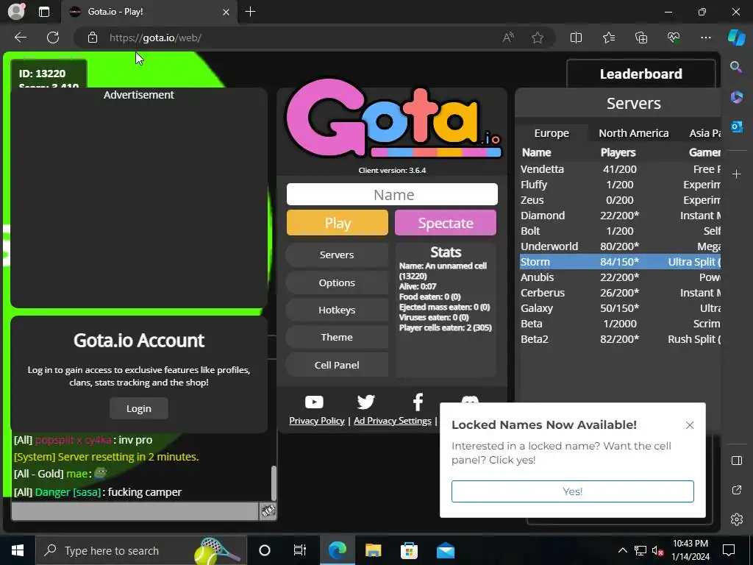Select the Storm server row
The image size is (753, 565).
620,262
